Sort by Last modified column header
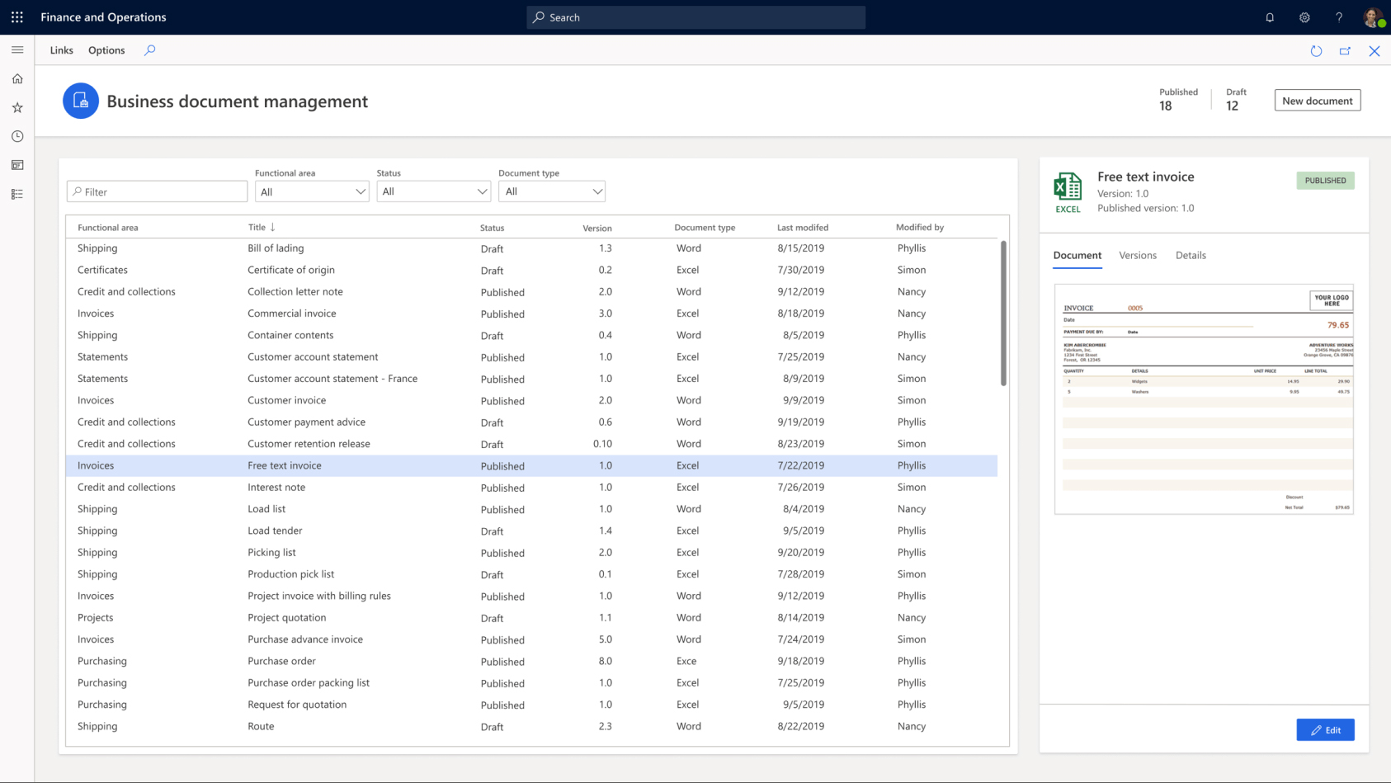Screen dimensions: 1391x783 tap(803, 228)
